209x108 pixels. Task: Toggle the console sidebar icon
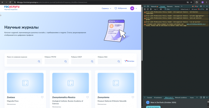click(145, 9)
